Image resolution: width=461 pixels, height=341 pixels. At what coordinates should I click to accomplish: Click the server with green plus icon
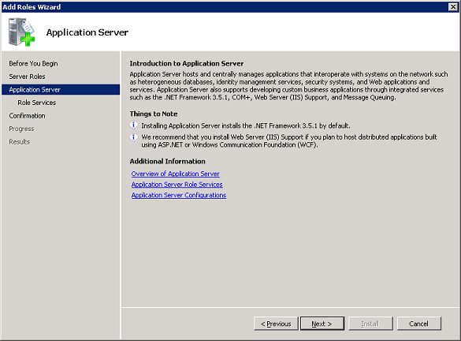click(21, 32)
